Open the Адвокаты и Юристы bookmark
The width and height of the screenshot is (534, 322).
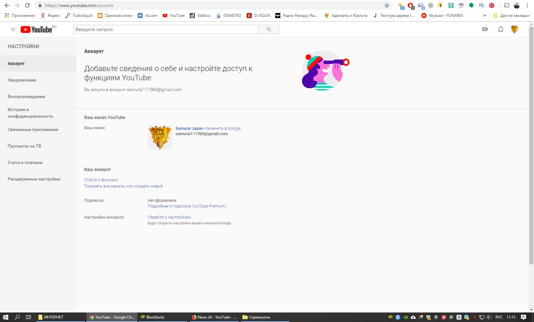click(x=346, y=15)
